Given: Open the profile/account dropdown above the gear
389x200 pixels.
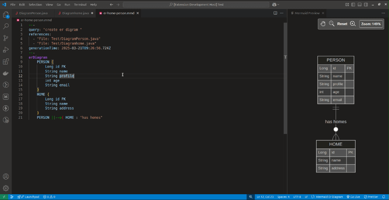Looking at the screenshot, I should [6, 176].
